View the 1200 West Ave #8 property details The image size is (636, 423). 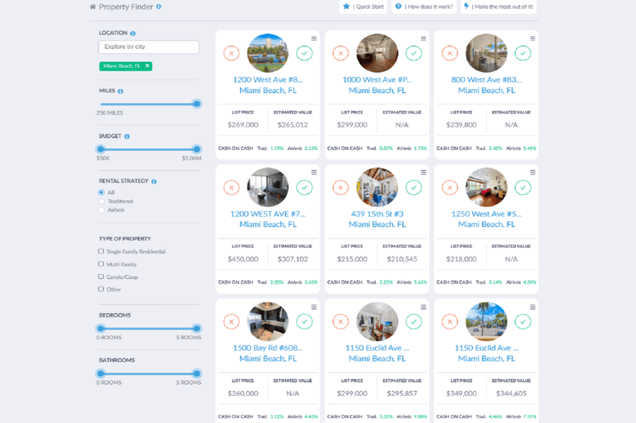[x=268, y=79]
